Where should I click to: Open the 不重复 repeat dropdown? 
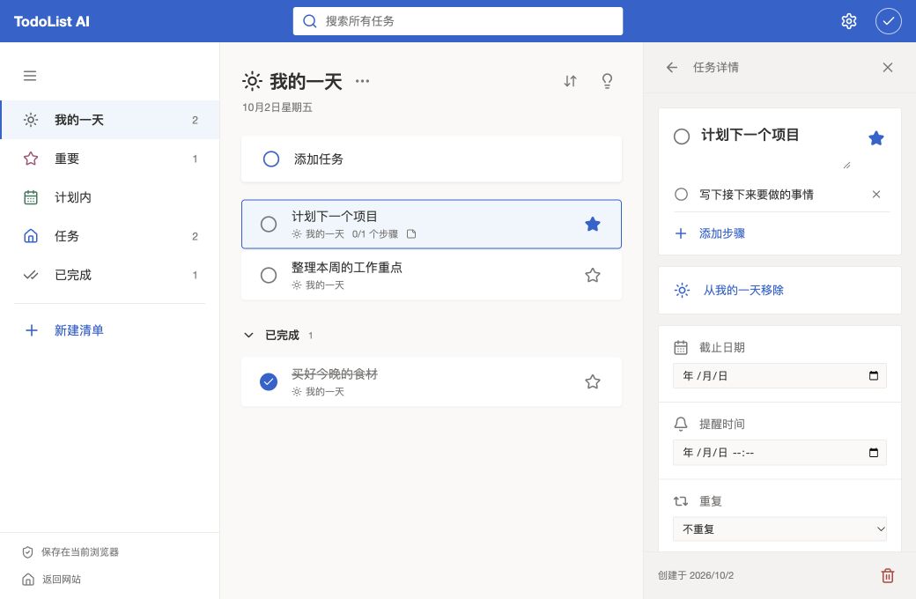coord(779,529)
